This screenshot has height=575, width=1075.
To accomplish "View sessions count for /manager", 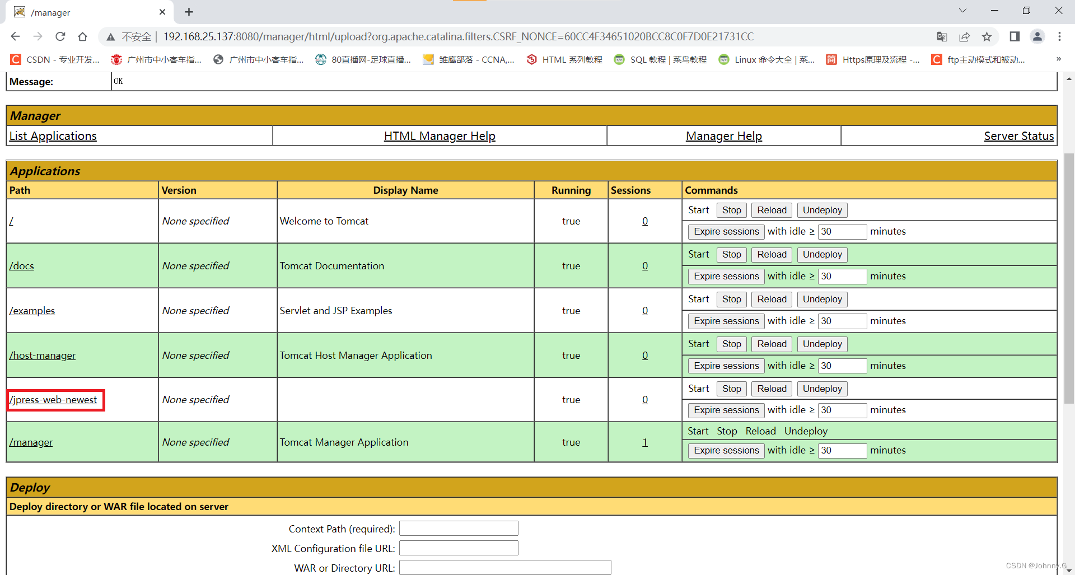I will click(x=645, y=442).
